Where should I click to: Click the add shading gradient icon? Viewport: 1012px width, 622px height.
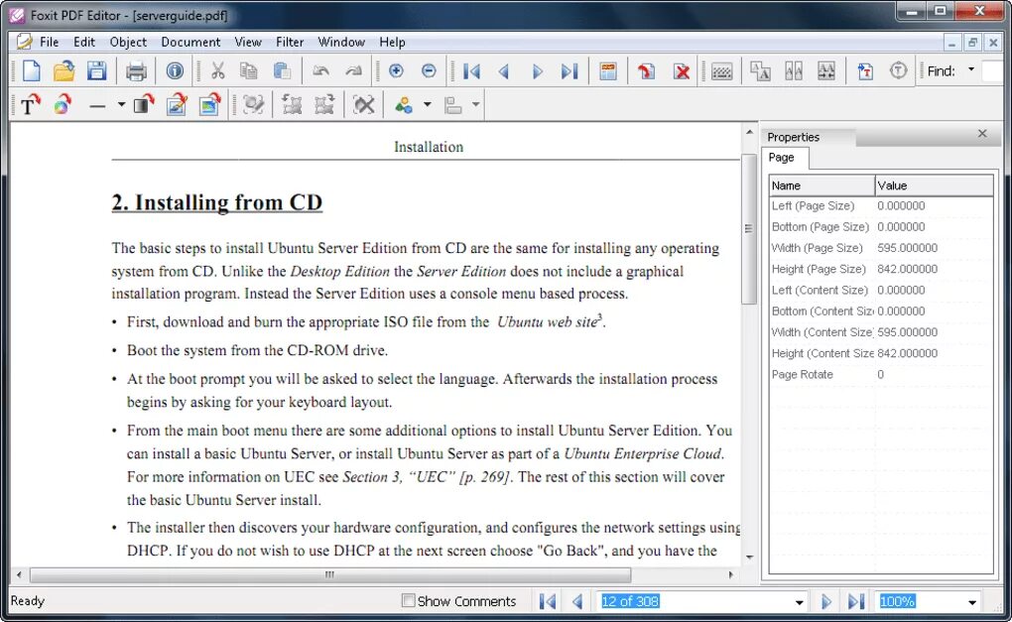click(x=143, y=104)
